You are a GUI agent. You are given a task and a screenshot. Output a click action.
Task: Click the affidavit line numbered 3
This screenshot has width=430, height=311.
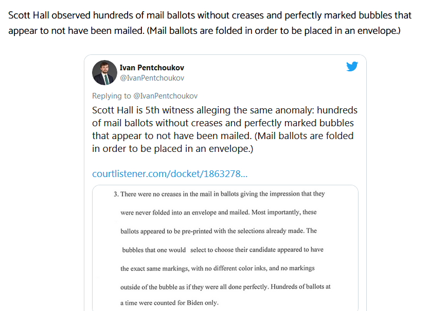click(219, 194)
